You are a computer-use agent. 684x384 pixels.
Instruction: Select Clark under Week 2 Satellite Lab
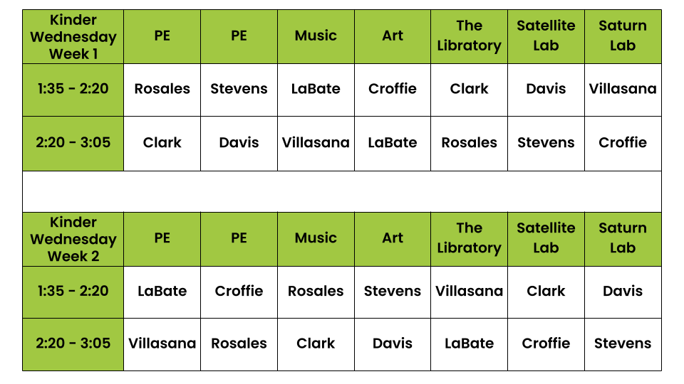pos(546,291)
